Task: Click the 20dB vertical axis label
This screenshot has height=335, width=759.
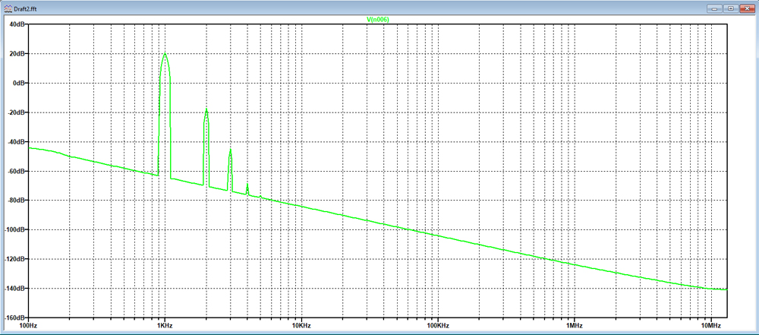Action: click(17, 53)
